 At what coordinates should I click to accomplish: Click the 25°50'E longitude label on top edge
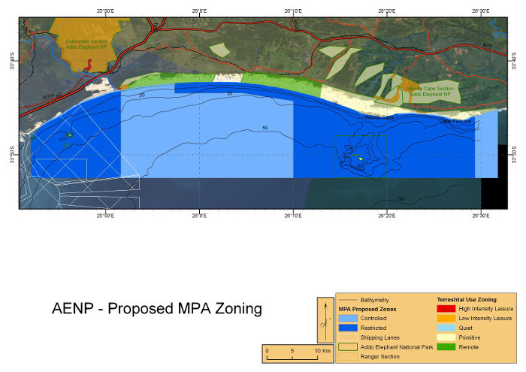(x=105, y=11)
